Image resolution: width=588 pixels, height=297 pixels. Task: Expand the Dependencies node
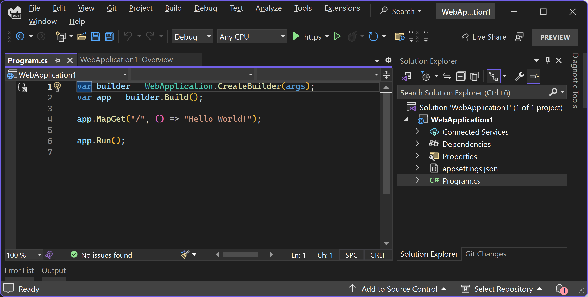[x=417, y=144]
